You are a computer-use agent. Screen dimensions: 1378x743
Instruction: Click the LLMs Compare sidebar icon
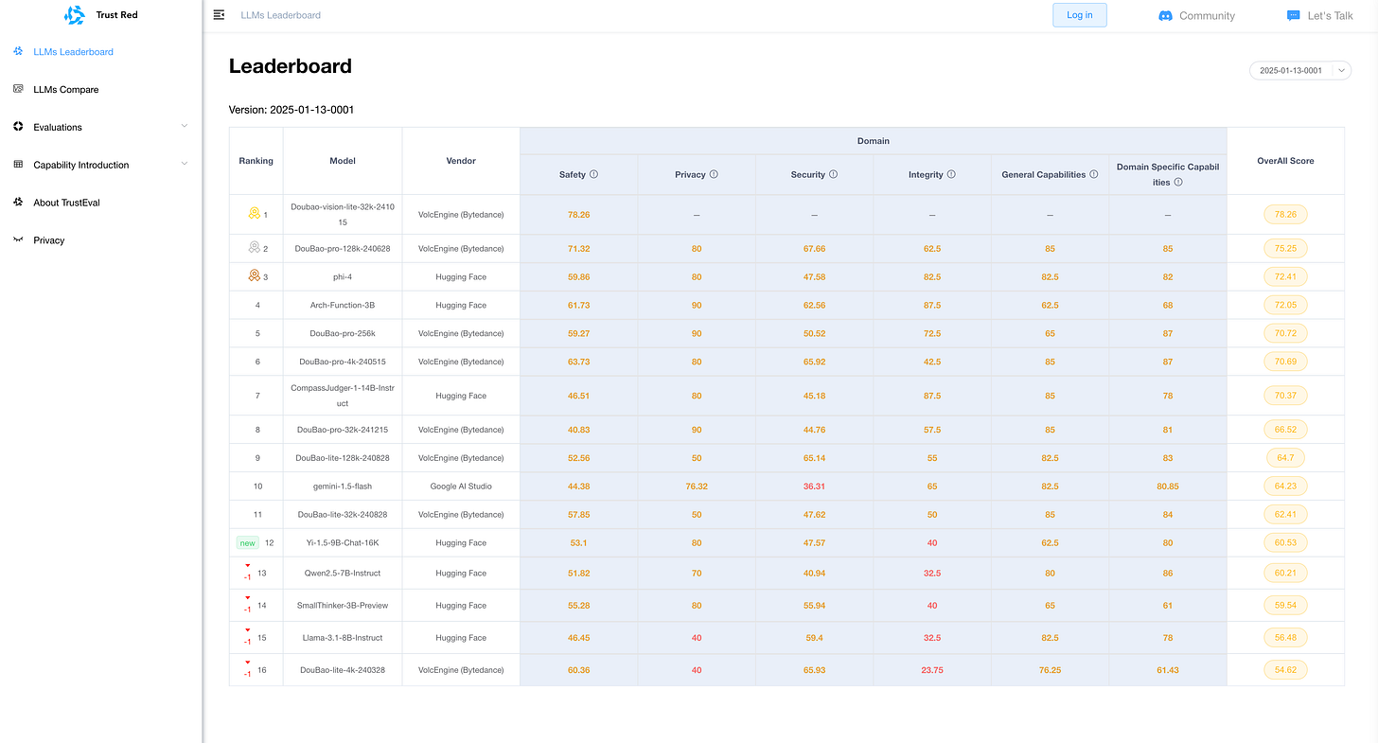coord(18,89)
